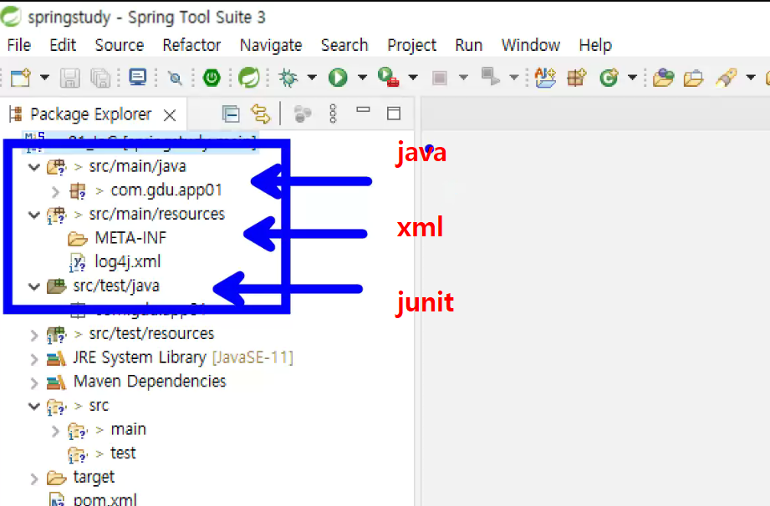Maximize the Package Explorer panel
The image size is (770, 506).
coord(394,114)
